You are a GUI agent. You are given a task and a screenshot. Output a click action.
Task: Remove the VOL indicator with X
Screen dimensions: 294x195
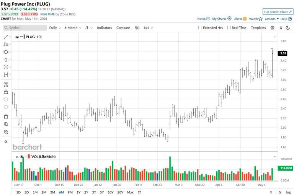[x=17, y=157]
